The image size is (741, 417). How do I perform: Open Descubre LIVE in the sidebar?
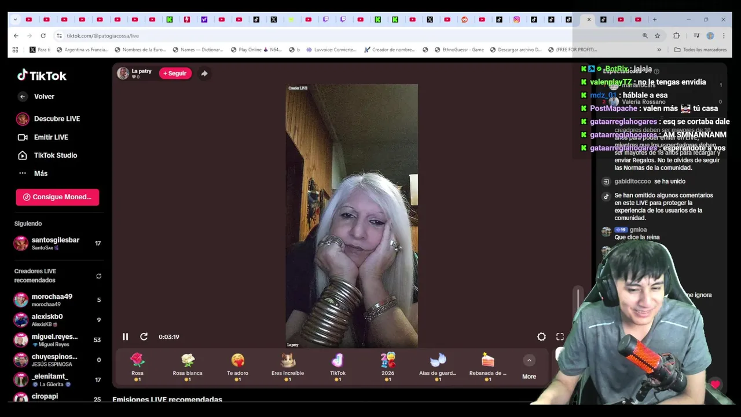[49, 119]
